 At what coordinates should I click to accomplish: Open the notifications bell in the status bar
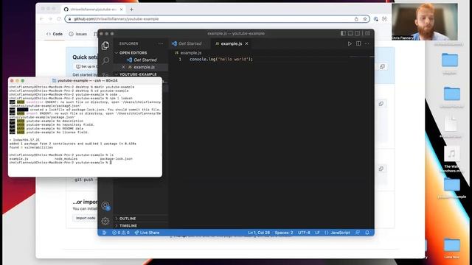(x=367, y=233)
